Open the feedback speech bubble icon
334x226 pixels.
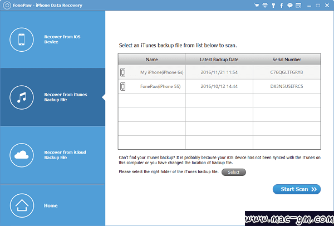[289, 6]
